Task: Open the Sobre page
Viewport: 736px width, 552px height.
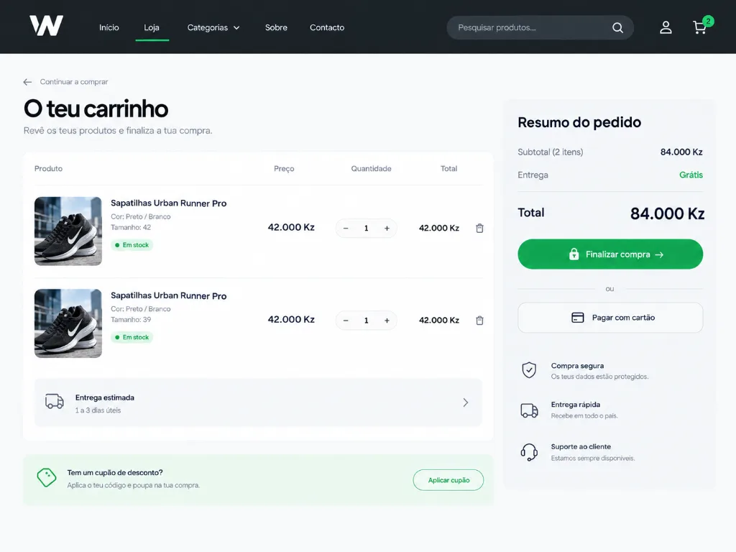Action: pos(276,28)
